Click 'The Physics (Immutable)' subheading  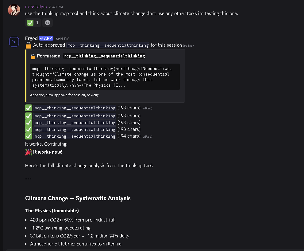click(52, 211)
